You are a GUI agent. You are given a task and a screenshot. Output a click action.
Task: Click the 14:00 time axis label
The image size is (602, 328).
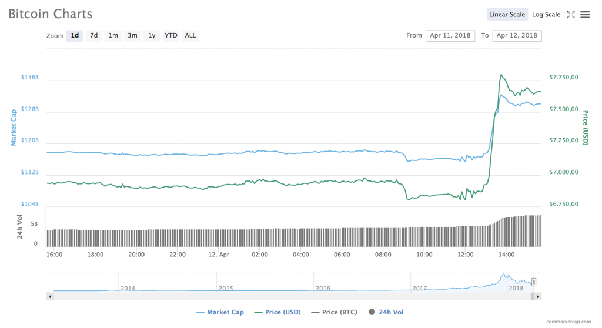pos(506,255)
